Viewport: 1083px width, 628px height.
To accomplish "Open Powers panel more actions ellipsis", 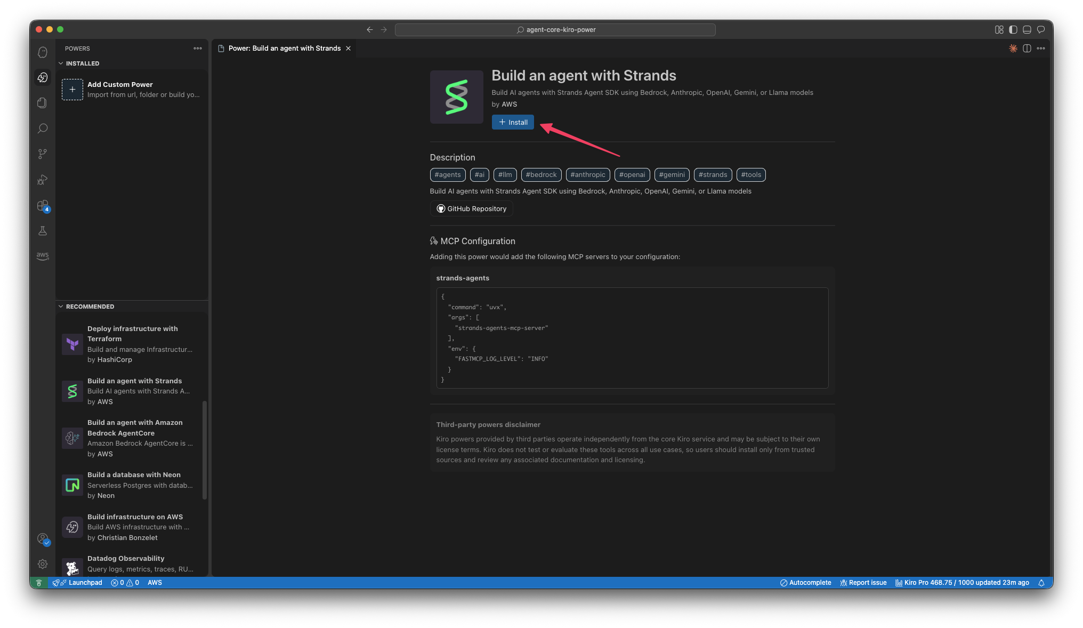I will (x=198, y=49).
